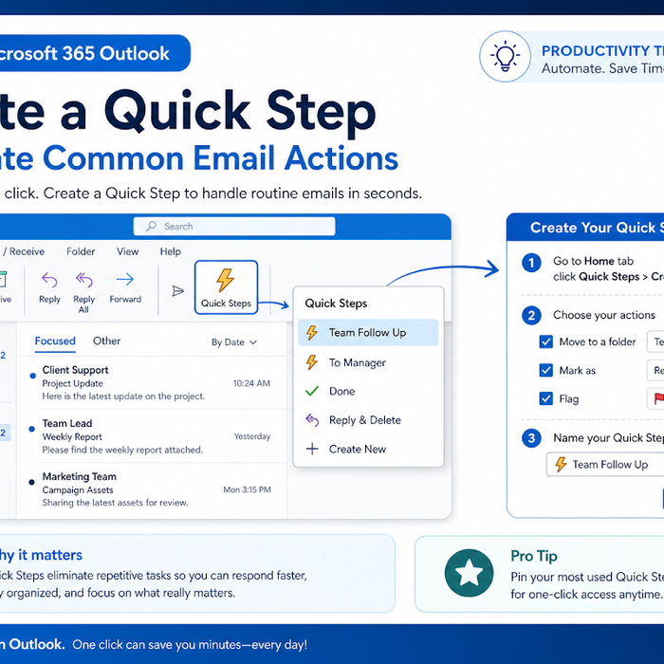
Task: Open the Mark as value dropdown
Action: [655, 370]
